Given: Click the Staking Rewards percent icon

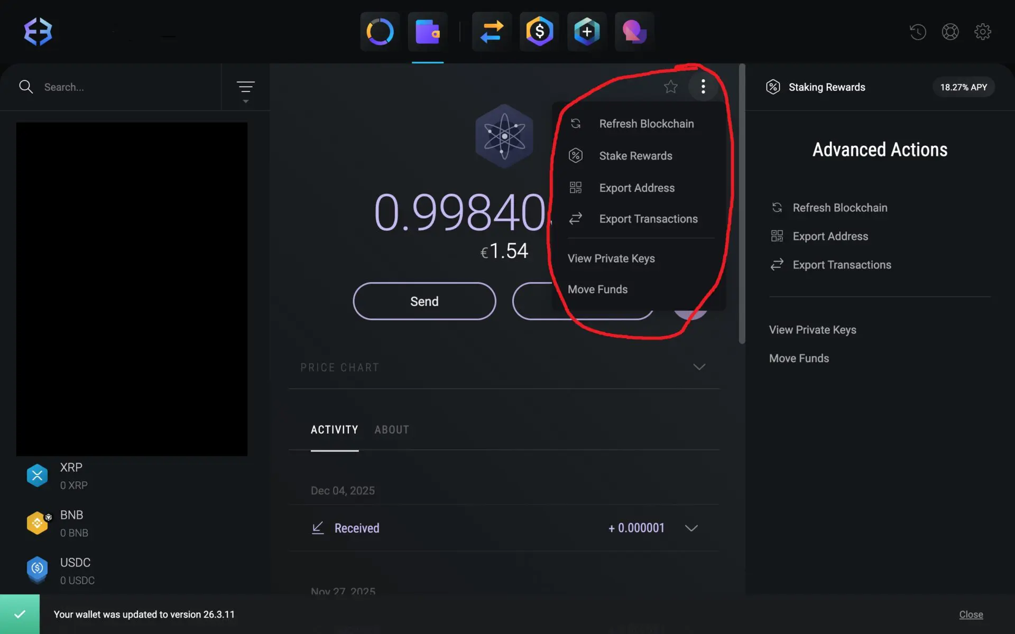Looking at the screenshot, I should click(x=773, y=87).
